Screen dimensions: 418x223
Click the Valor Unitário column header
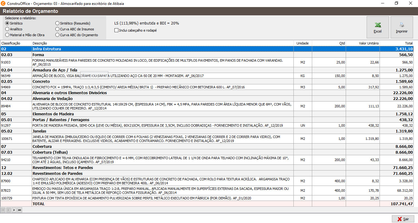[x=363, y=43]
